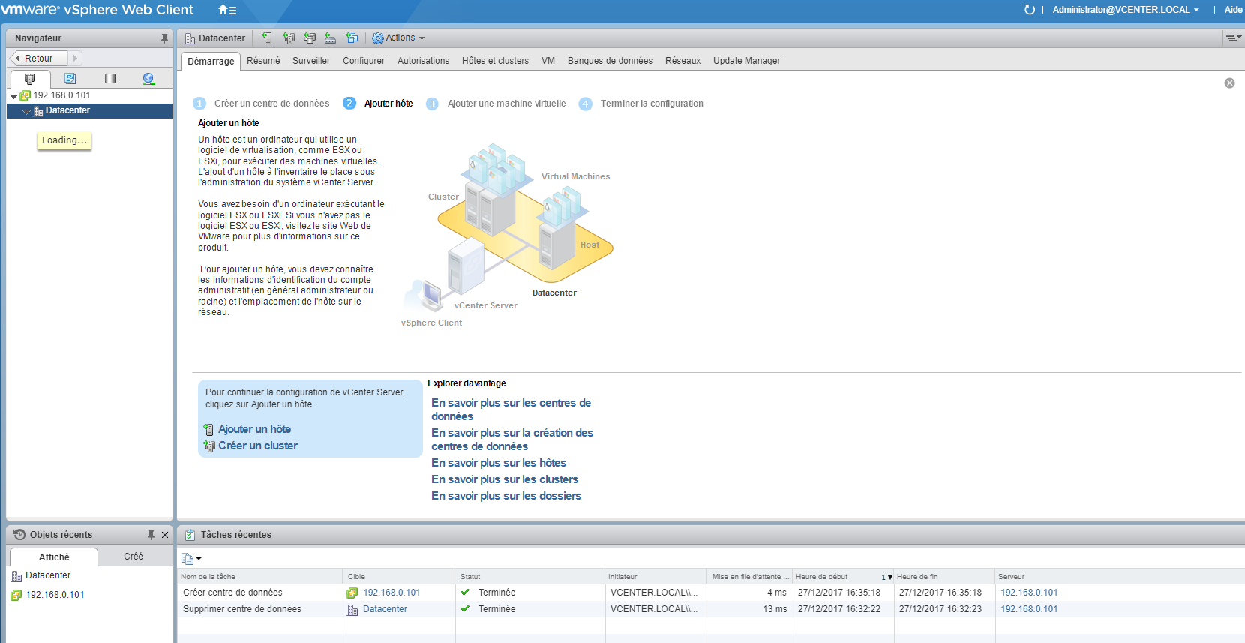Screen dimensions: 1245x643
Task: Click the refresh icon in top bar
Action: coord(1030,10)
